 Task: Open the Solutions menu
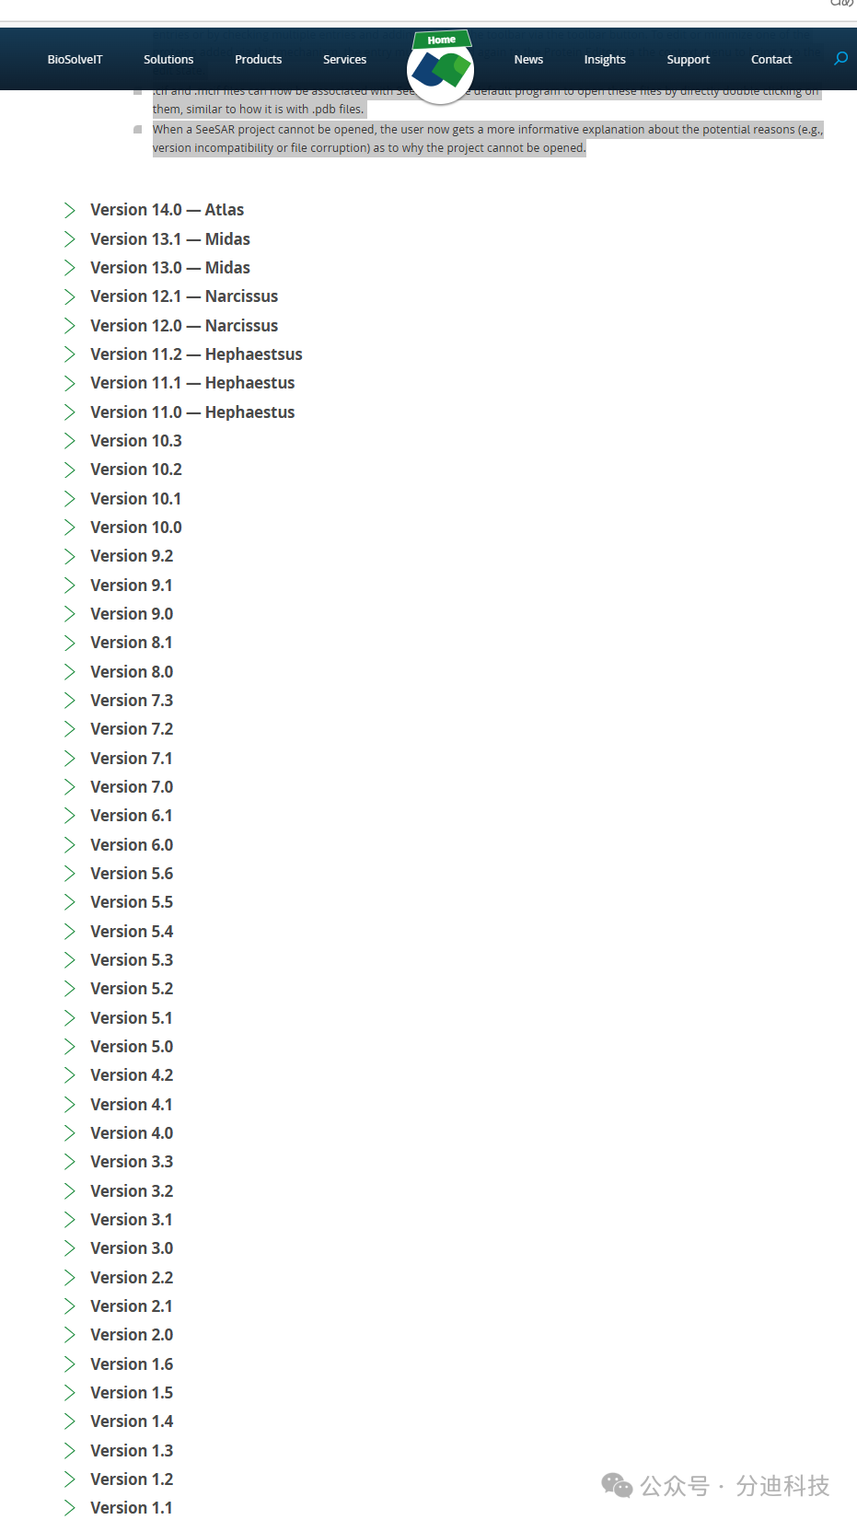pyautogui.click(x=168, y=59)
